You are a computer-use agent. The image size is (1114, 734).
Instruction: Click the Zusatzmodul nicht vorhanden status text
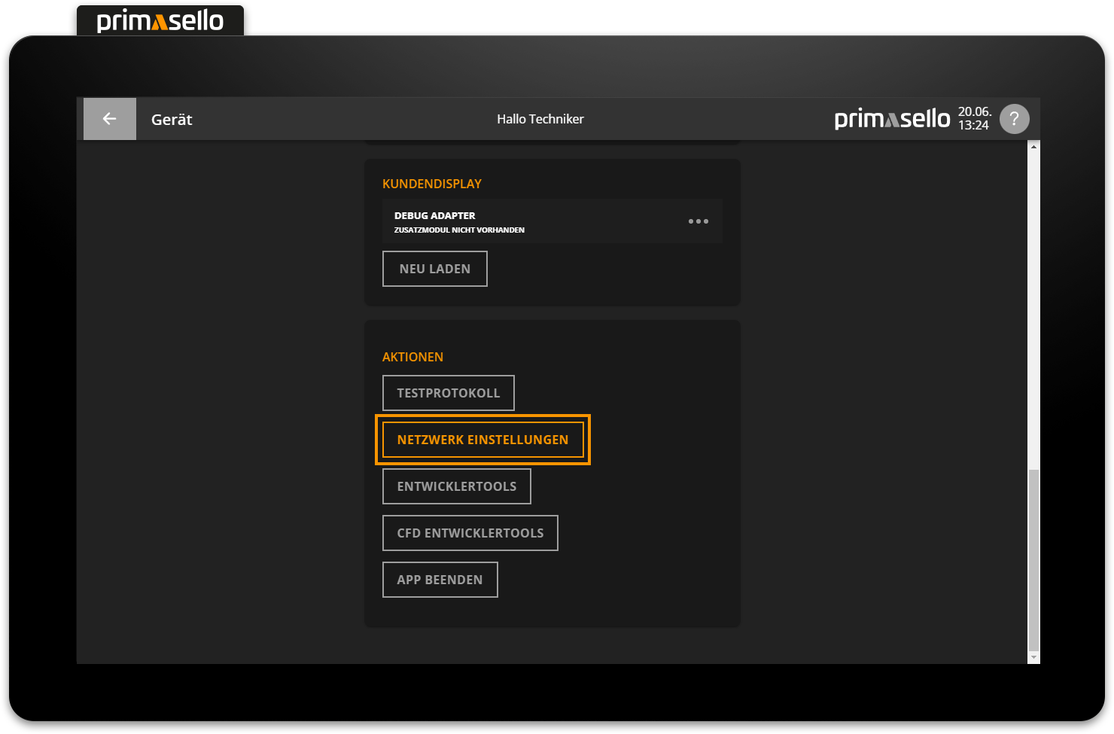tap(458, 230)
